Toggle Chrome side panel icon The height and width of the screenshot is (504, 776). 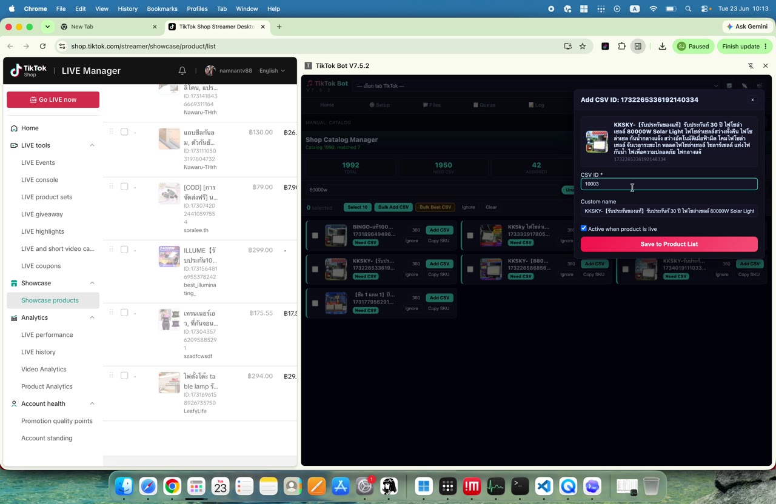[x=638, y=46]
